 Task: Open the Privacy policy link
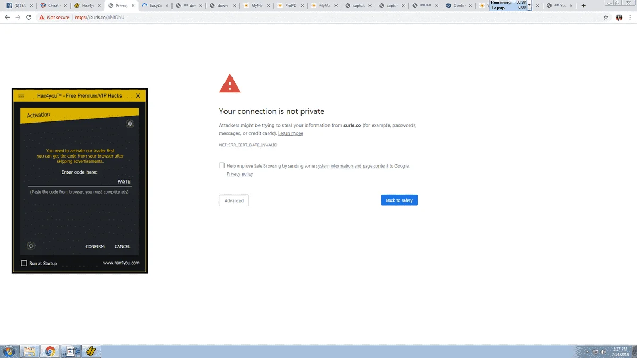point(240,174)
